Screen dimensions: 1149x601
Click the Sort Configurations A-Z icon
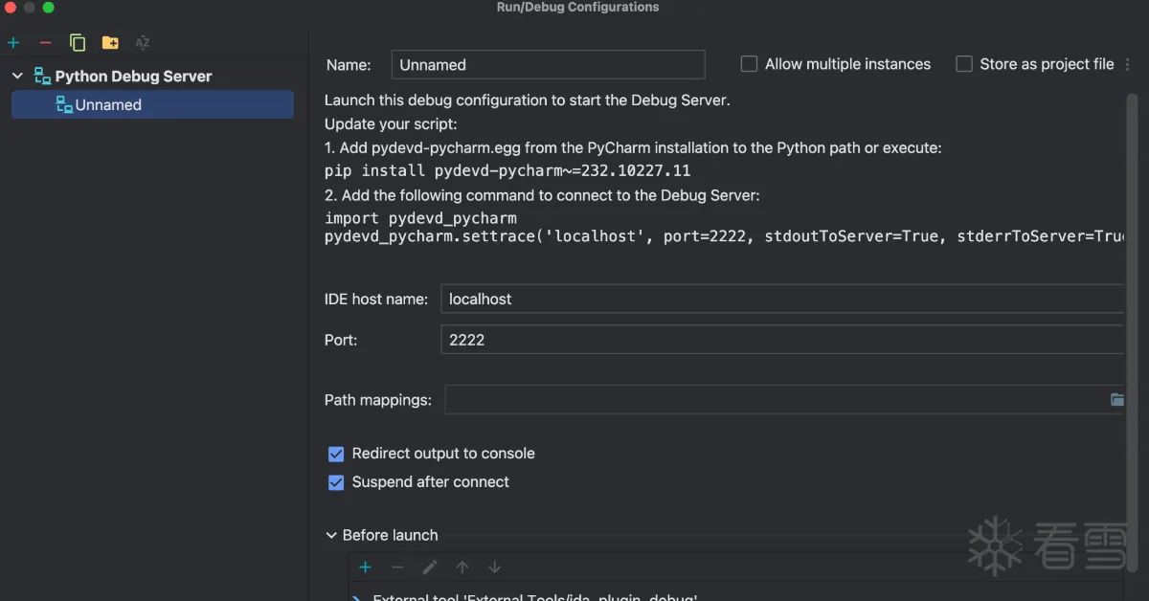coord(143,43)
